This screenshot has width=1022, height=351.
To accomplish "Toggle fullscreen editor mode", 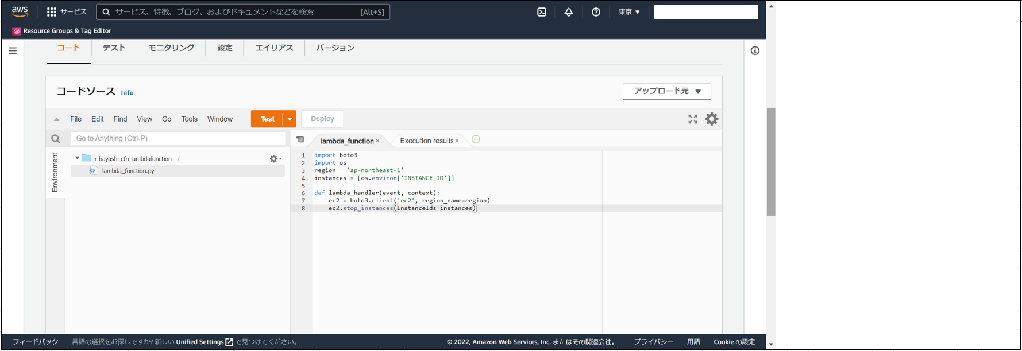I will point(693,119).
